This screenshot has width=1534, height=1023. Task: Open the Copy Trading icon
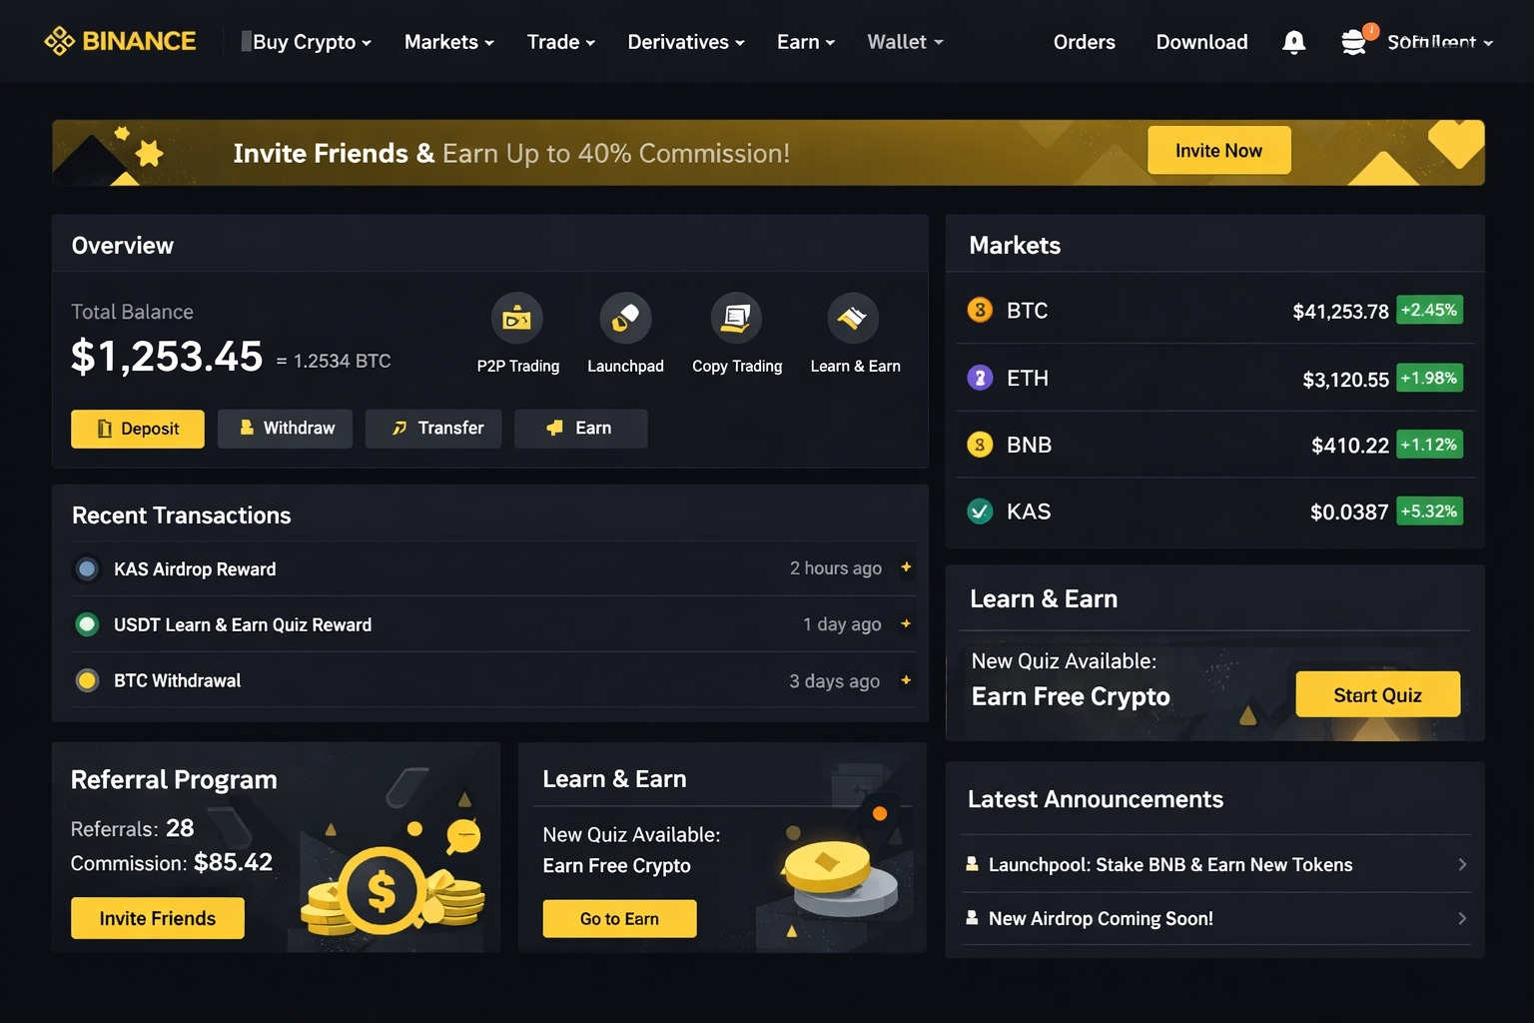click(x=736, y=319)
